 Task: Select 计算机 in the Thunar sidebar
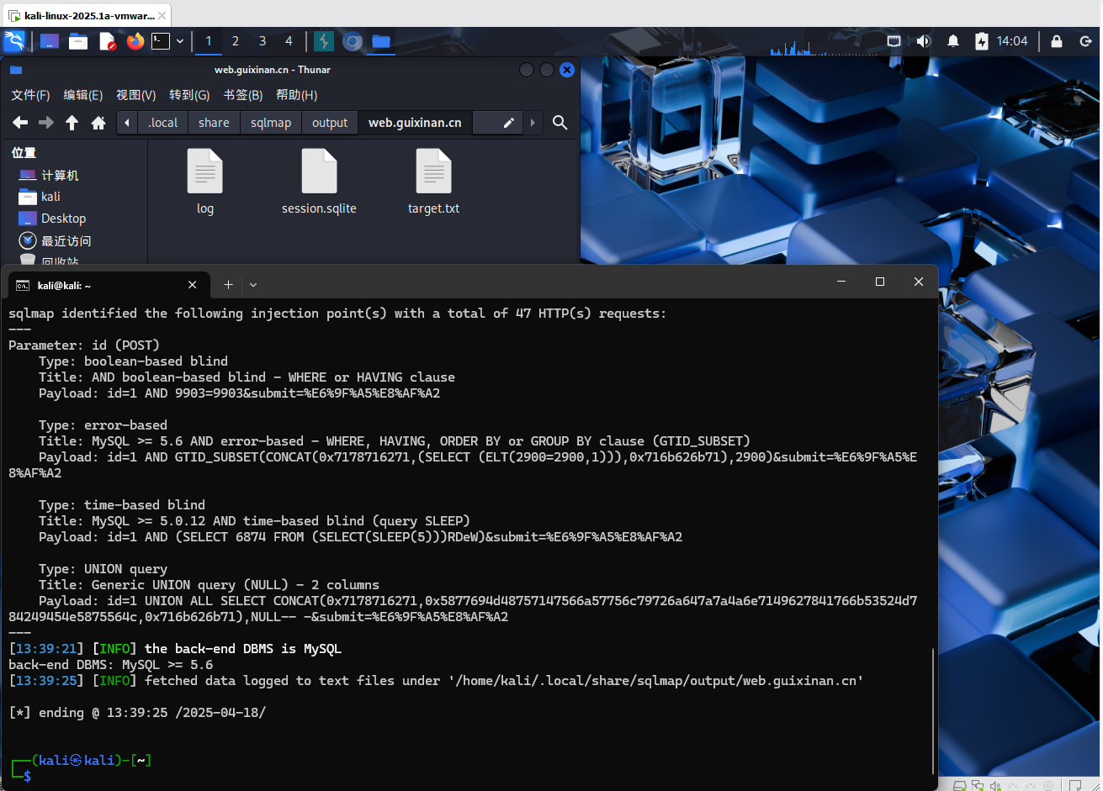click(x=50, y=175)
